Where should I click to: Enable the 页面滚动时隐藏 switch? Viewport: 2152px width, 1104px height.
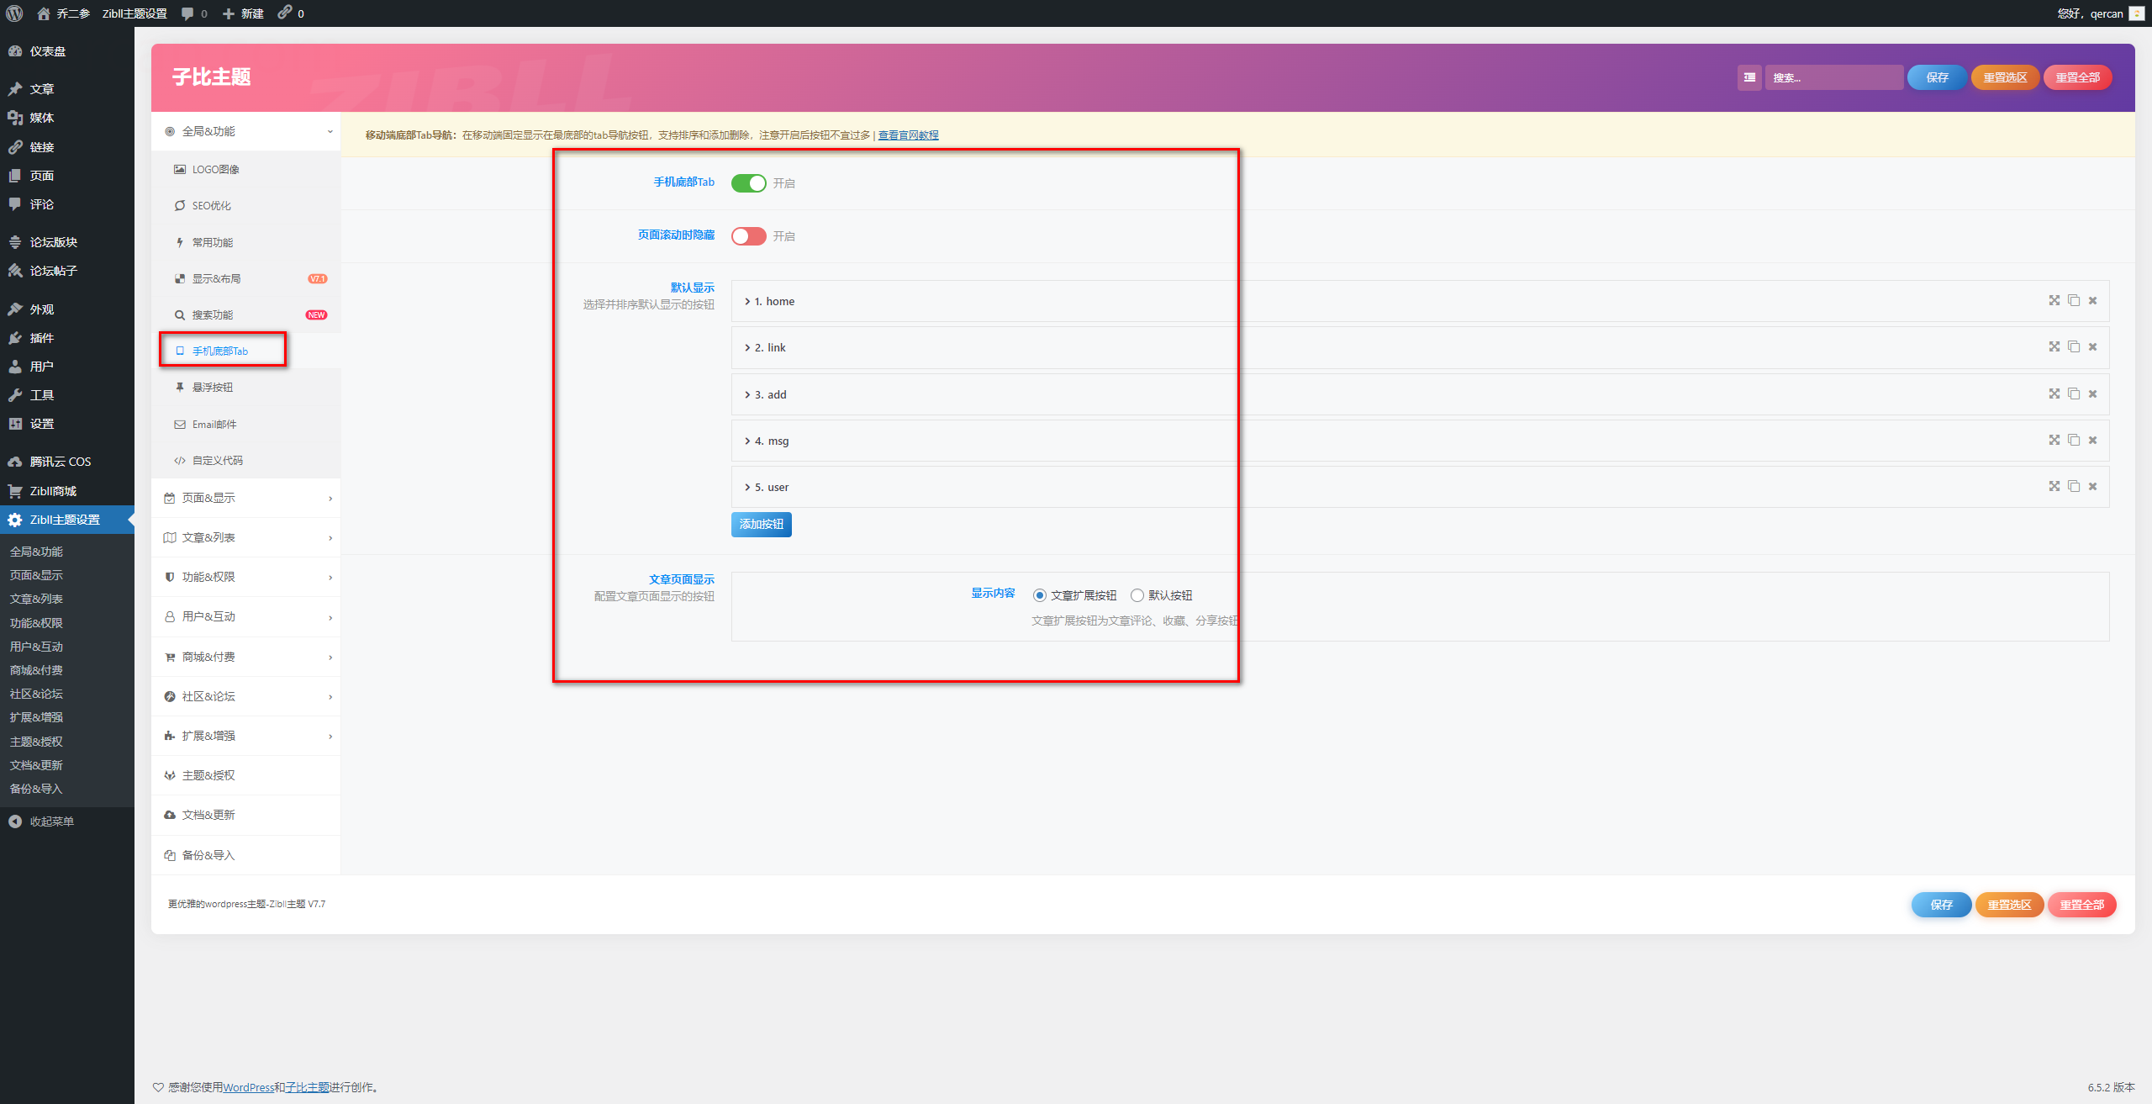tap(748, 236)
